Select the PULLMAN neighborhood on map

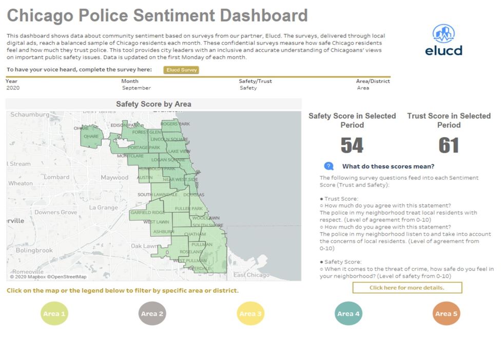point(202,245)
